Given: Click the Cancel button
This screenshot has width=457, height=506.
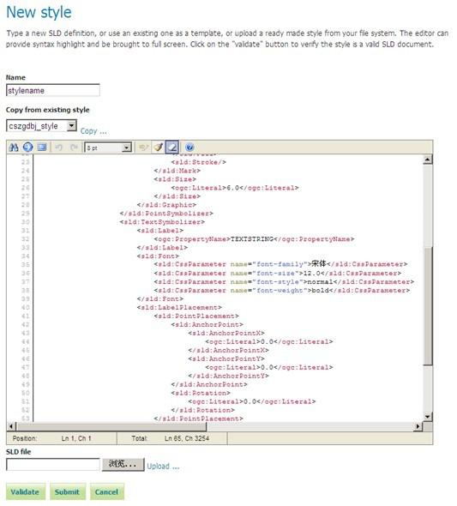Looking at the screenshot, I should click(107, 491).
